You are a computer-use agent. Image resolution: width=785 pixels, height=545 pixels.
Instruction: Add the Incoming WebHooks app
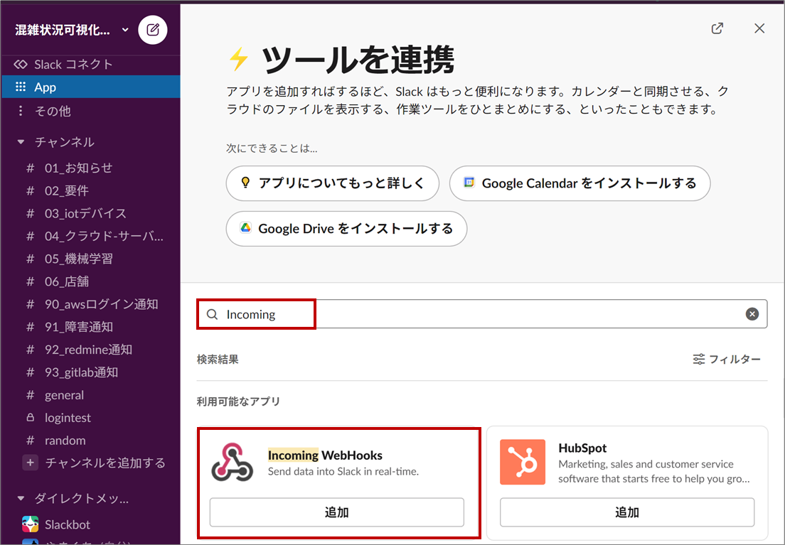pyautogui.click(x=337, y=512)
